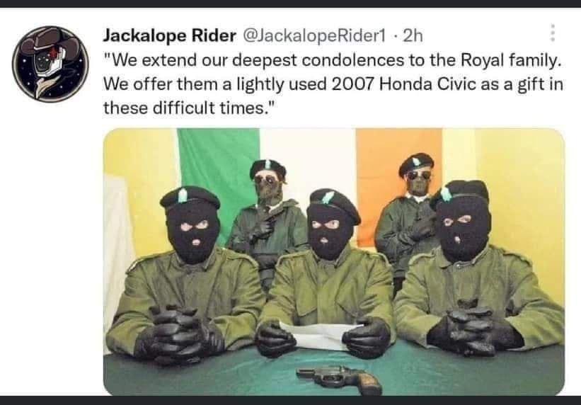Open the three-dot more options menu
Image resolution: width=581 pixels, height=405 pixels.
tap(553, 33)
